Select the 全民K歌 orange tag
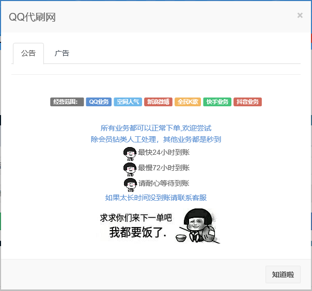This screenshot has width=312, height=291. pos(188,102)
